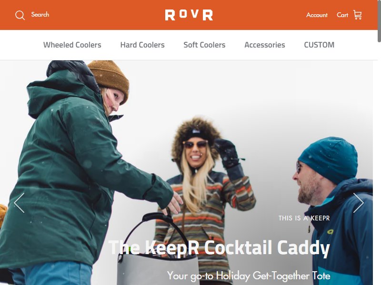Open the Accessories menu
381x285 pixels.
265,45
